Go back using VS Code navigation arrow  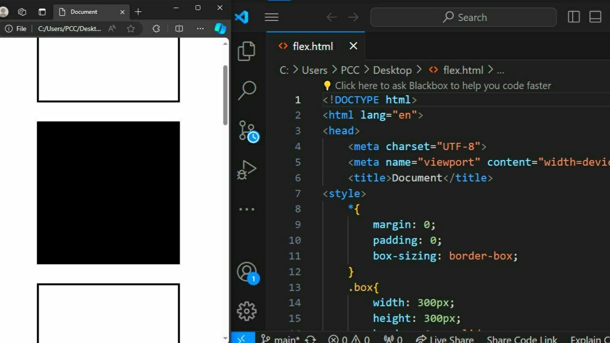[x=332, y=17]
